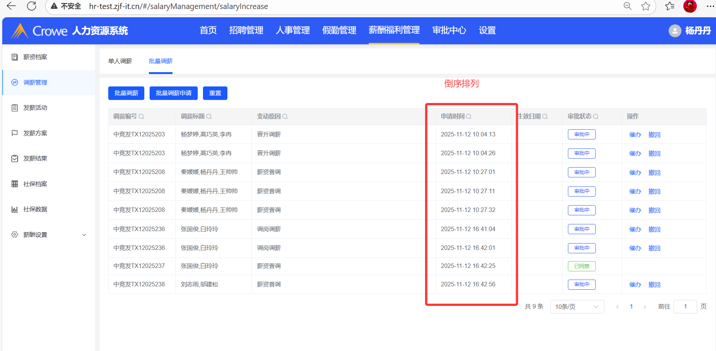716x351 pixels.
Task: Click the search icon beside 申请时间 header
Action: click(469, 116)
